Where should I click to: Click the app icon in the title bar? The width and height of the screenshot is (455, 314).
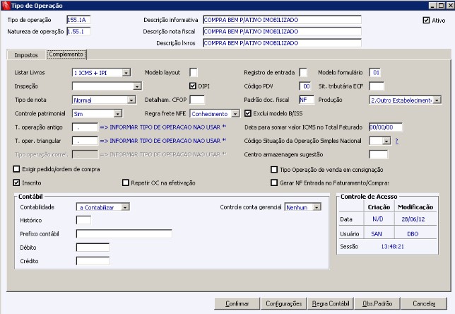pos(6,6)
